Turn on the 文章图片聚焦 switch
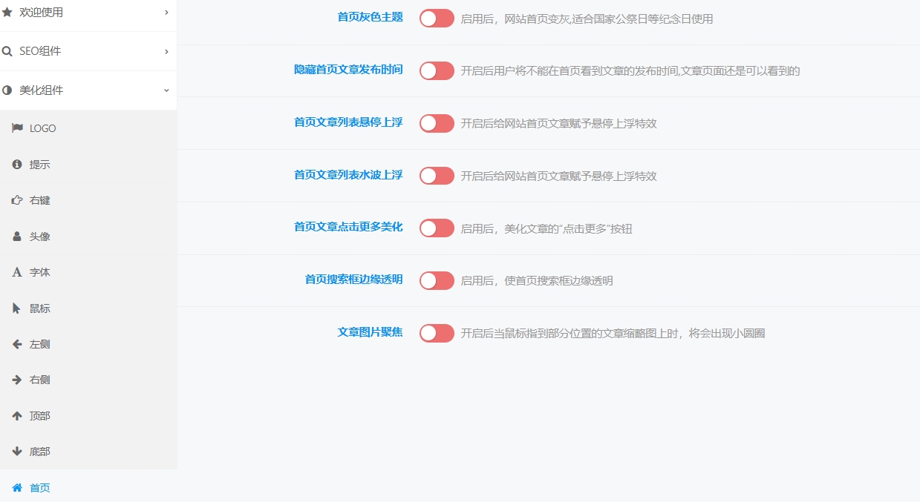The width and height of the screenshot is (920, 502). click(x=437, y=333)
